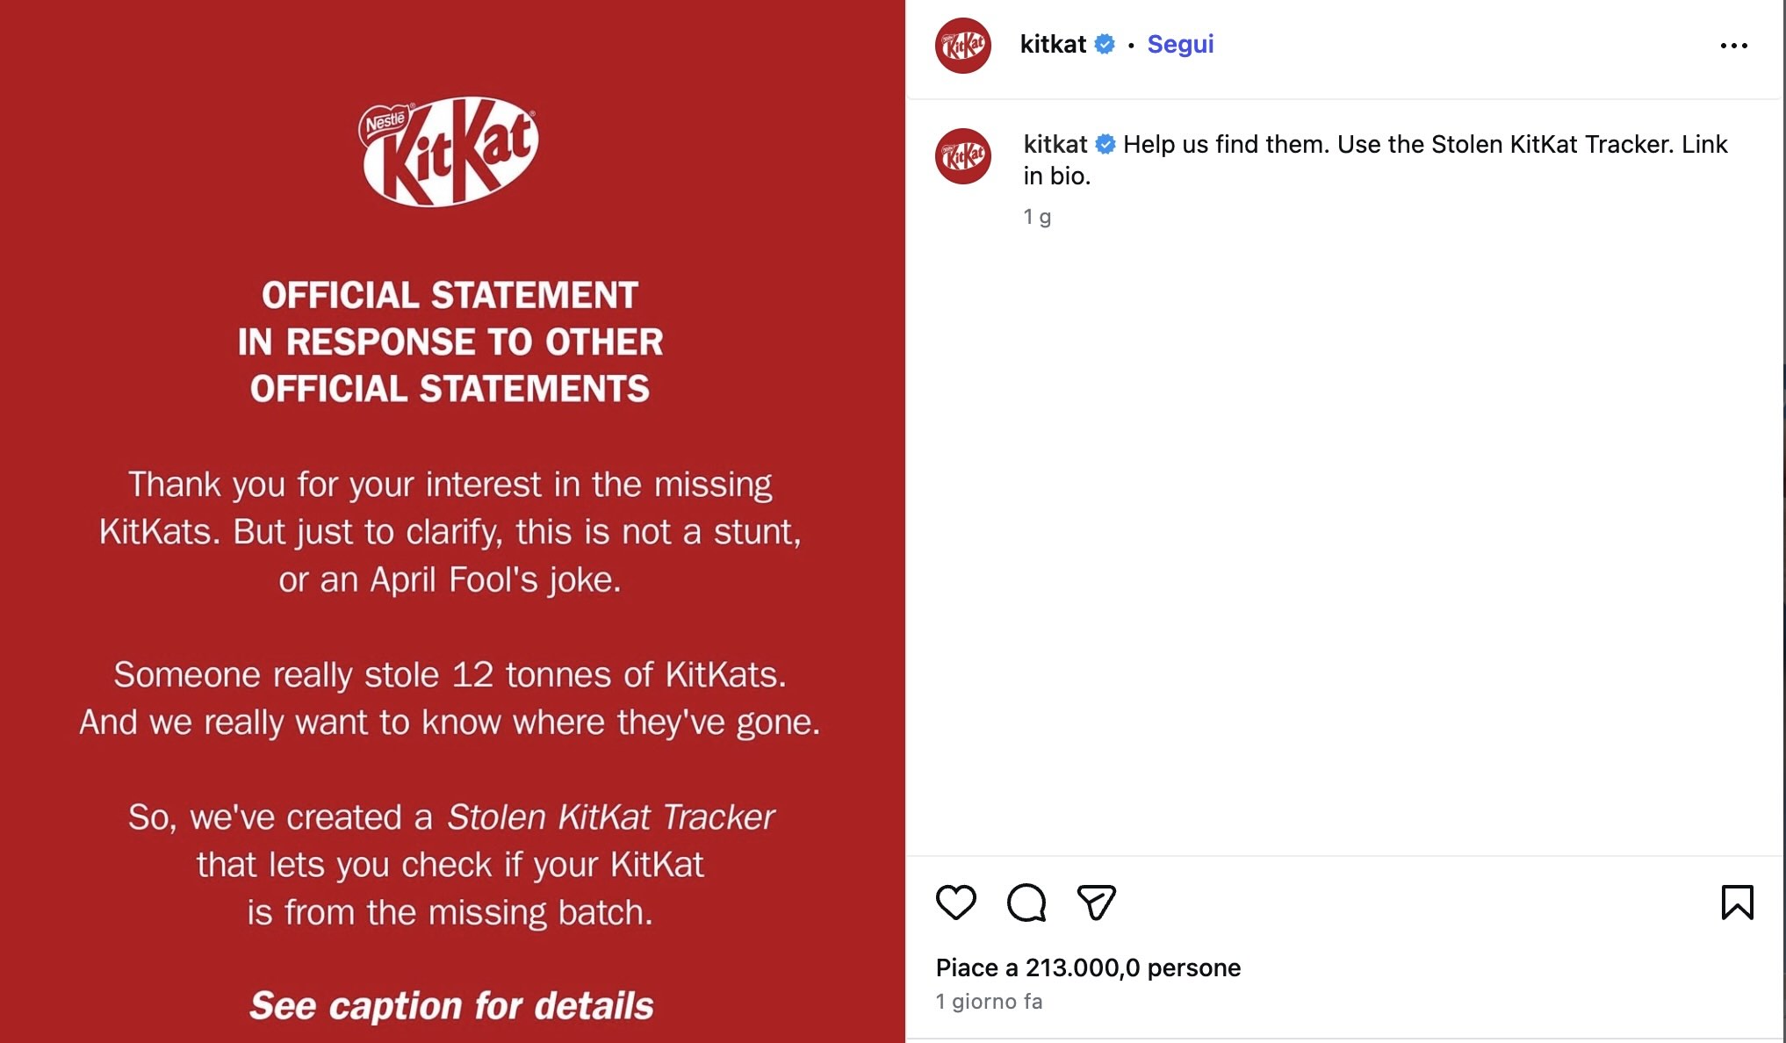Save the post with the bookmark icon
Screen dimensions: 1786x1043
pos(1737,902)
